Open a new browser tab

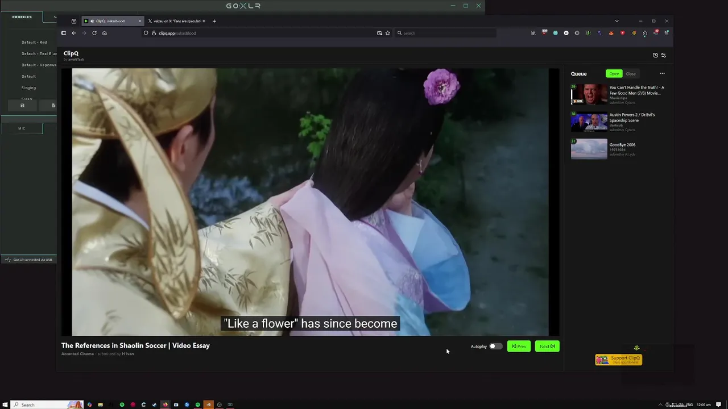[214, 21]
